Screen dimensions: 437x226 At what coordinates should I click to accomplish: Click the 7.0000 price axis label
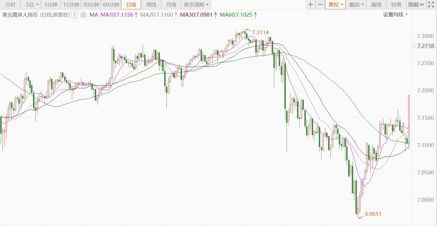(425, 200)
